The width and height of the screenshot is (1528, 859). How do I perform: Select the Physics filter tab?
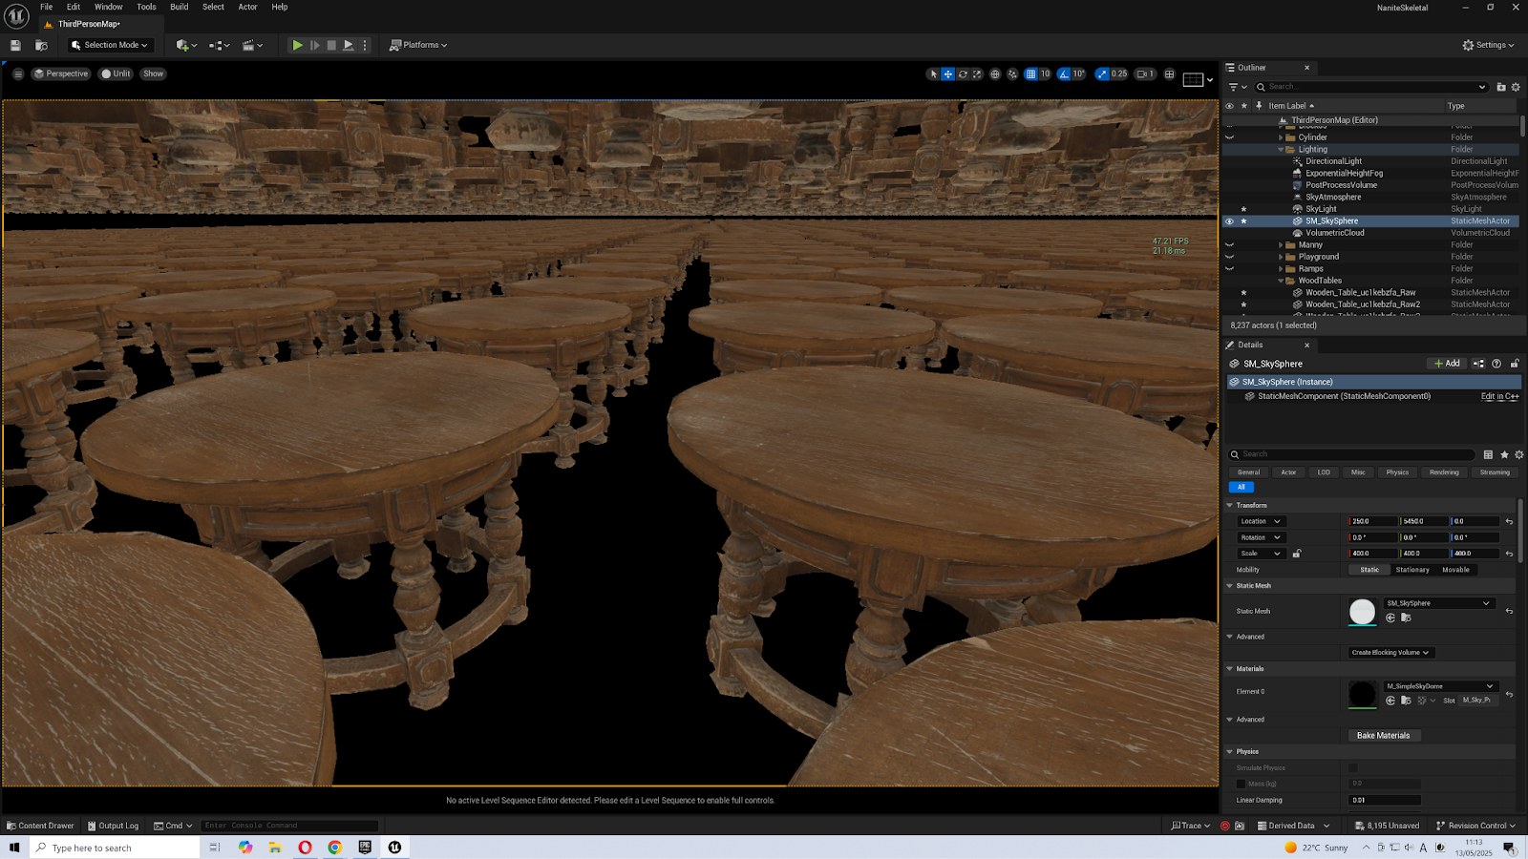1397,472
